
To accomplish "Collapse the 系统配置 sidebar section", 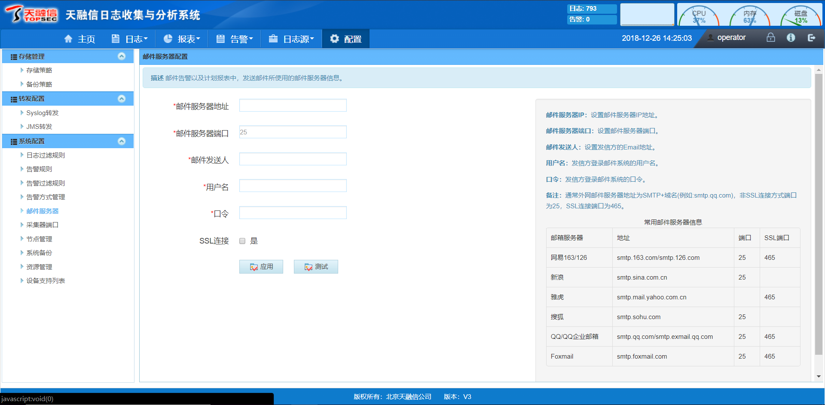I will point(122,141).
